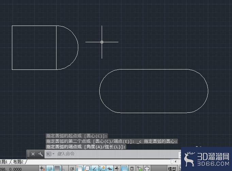Toggle Infer Constraints in status bar
The image size is (232, 171).
pyautogui.click(x=42, y=169)
